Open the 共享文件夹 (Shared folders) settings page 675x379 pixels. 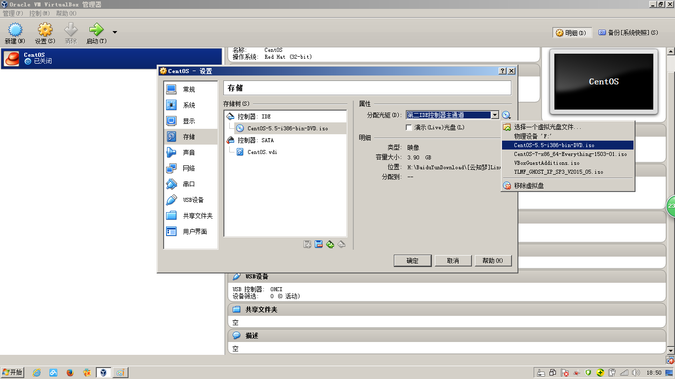[x=191, y=216]
